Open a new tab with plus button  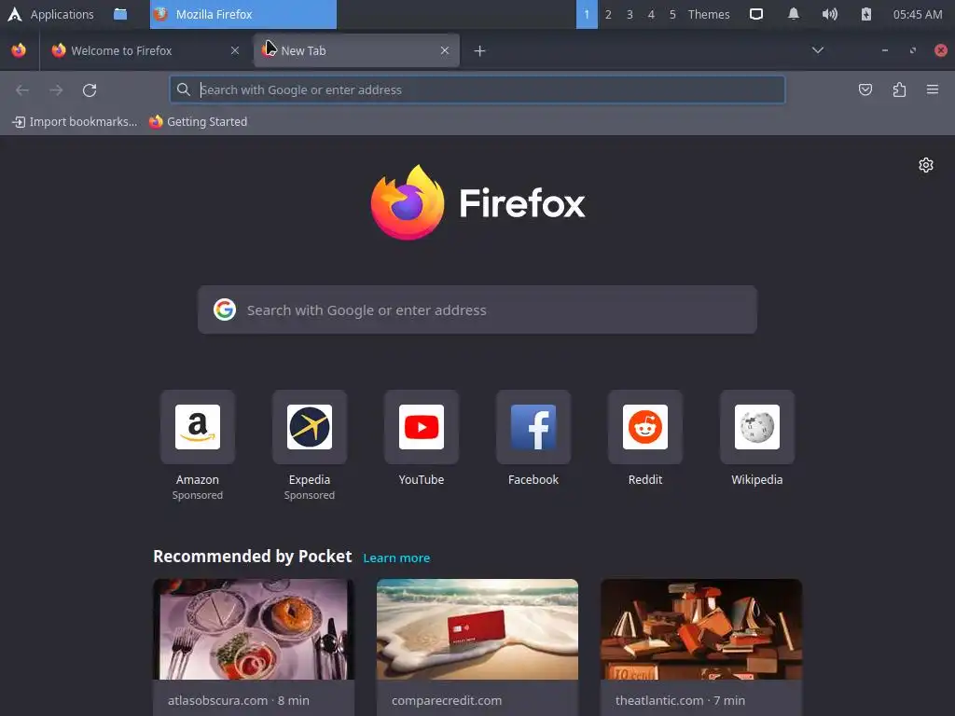click(480, 51)
